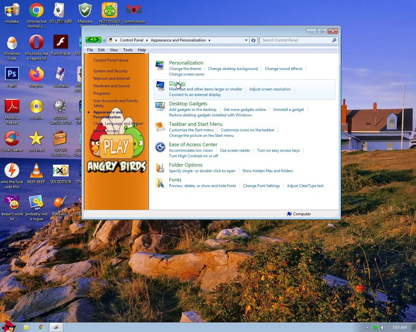This screenshot has height=332, width=416.
Task: Go to Control Panel Home
Action: pos(111,60)
